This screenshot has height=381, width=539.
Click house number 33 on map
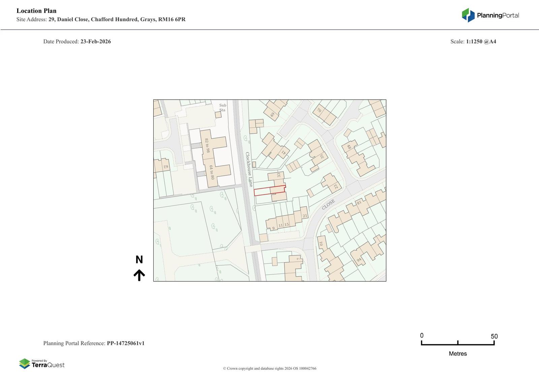pyautogui.click(x=279, y=175)
